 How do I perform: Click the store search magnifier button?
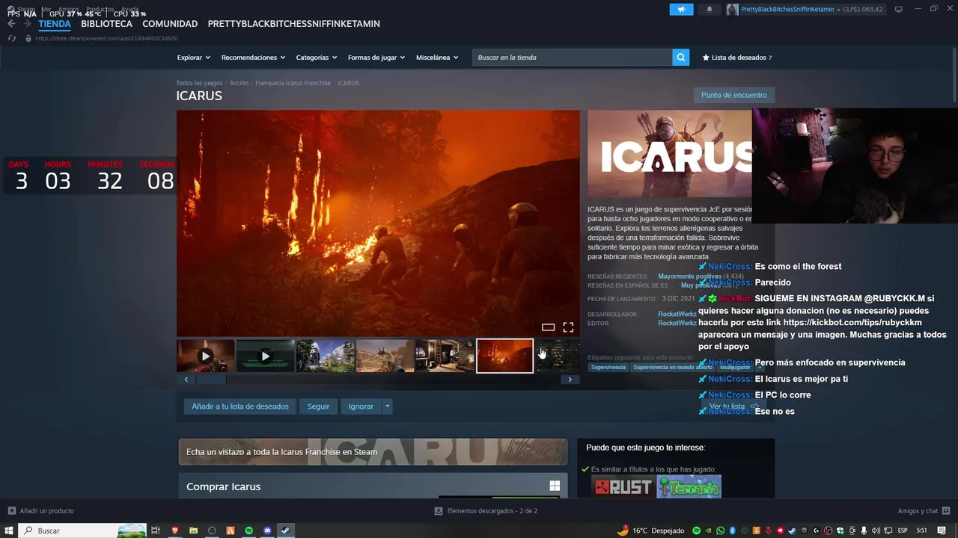point(680,58)
